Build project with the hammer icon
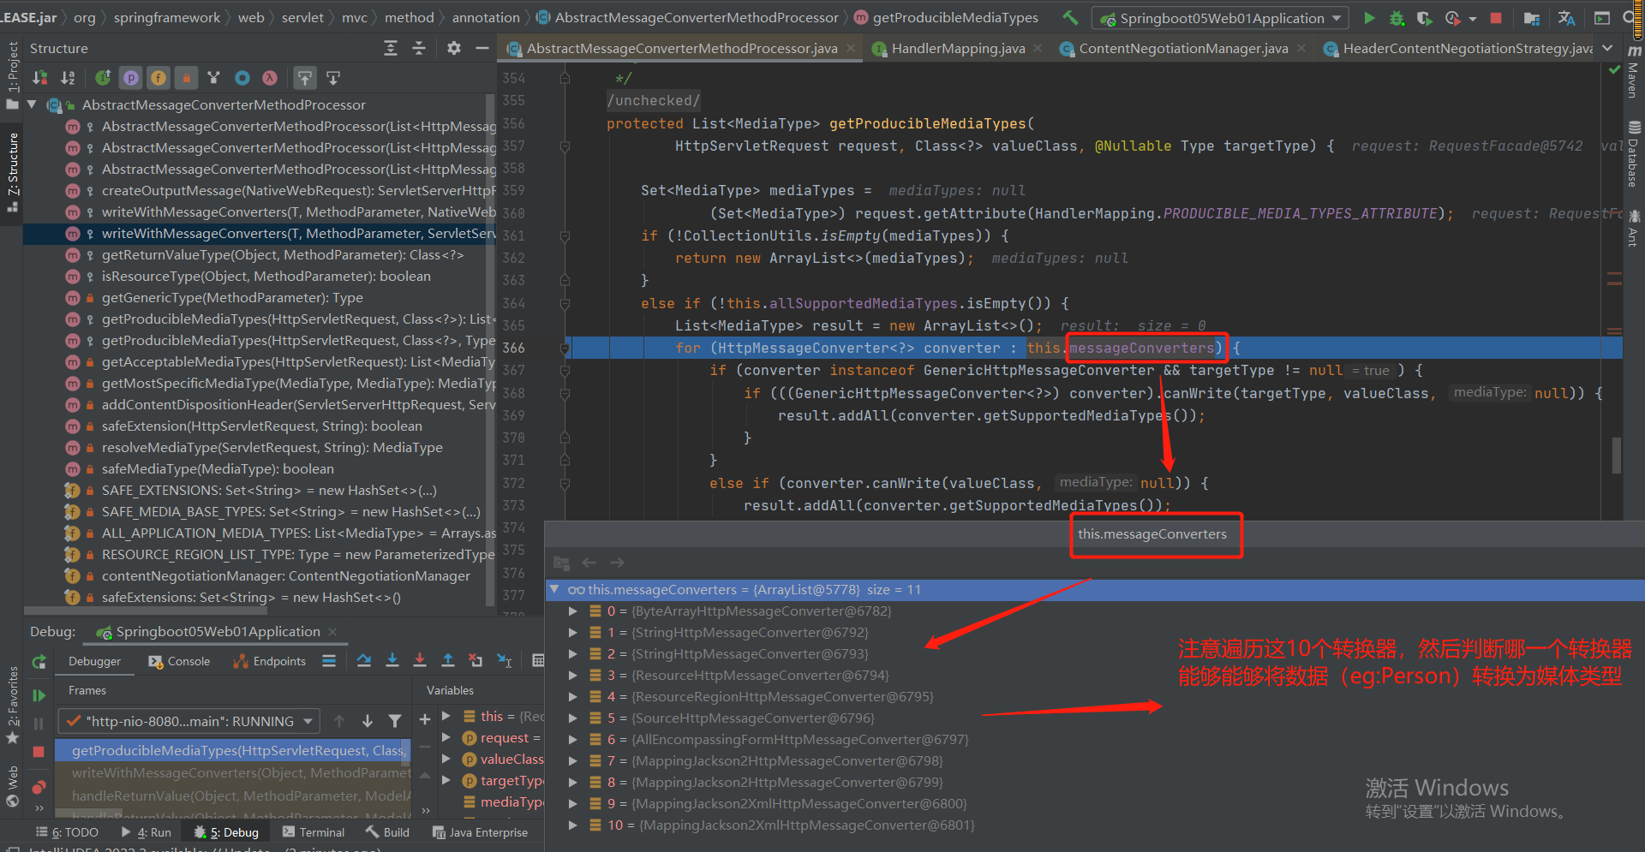Screen dimensions: 1645x852 (x=1070, y=17)
